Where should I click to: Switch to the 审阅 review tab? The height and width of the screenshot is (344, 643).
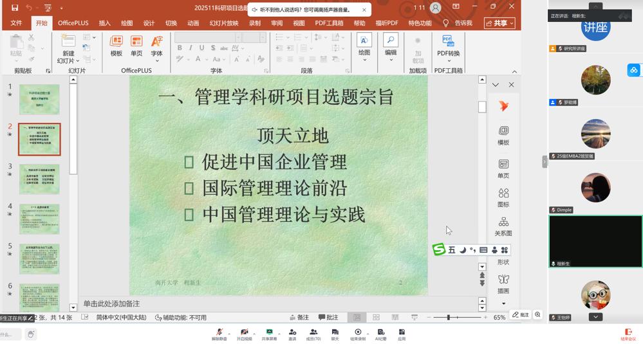tap(277, 23)
